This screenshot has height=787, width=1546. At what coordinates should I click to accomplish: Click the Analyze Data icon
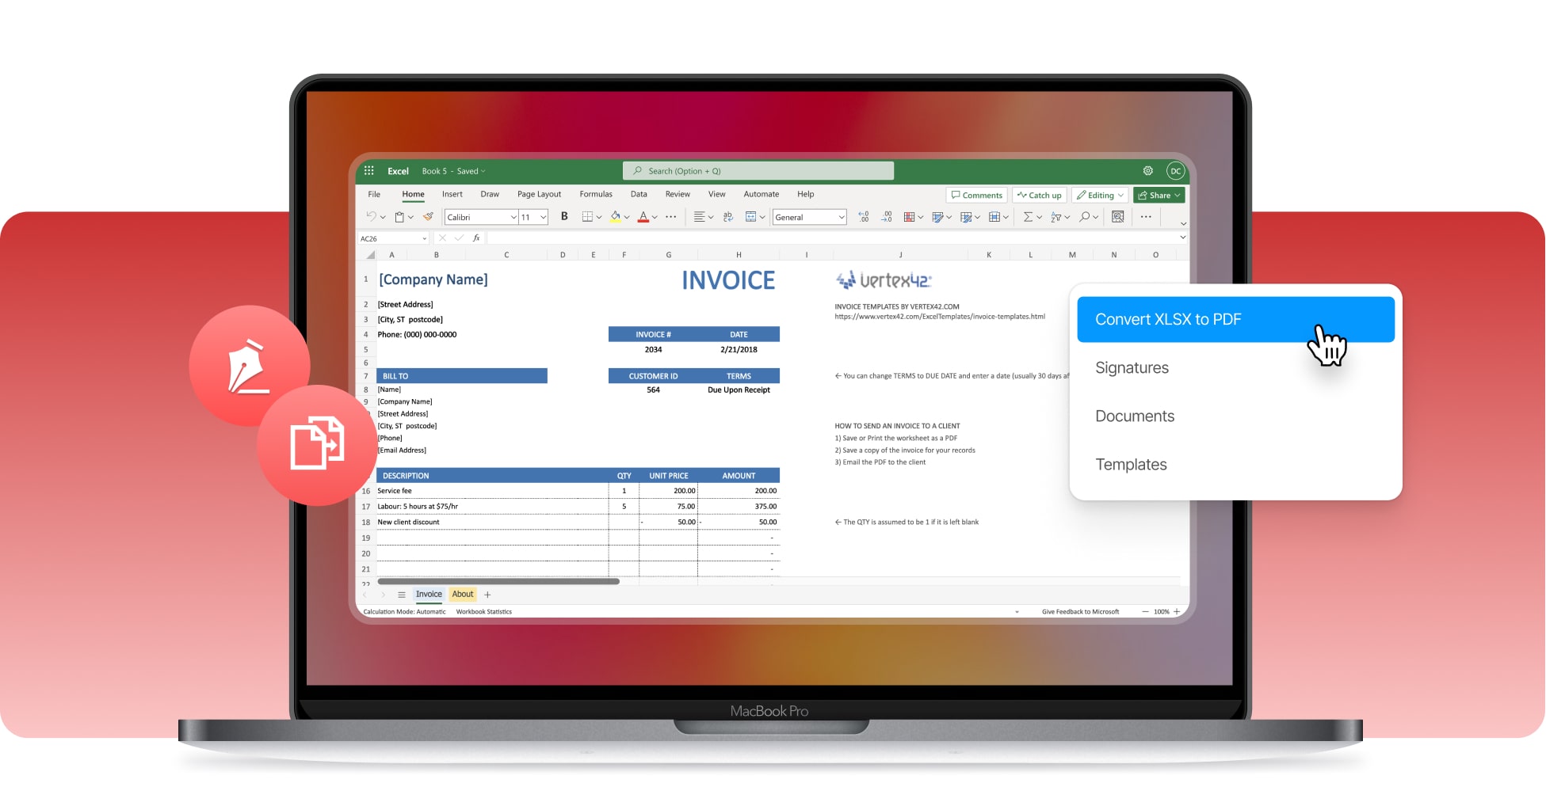pyautogui.click(x=1117, y=217)
